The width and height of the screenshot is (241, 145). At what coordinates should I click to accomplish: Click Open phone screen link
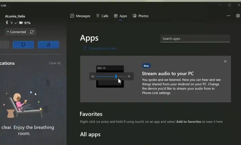100,48
